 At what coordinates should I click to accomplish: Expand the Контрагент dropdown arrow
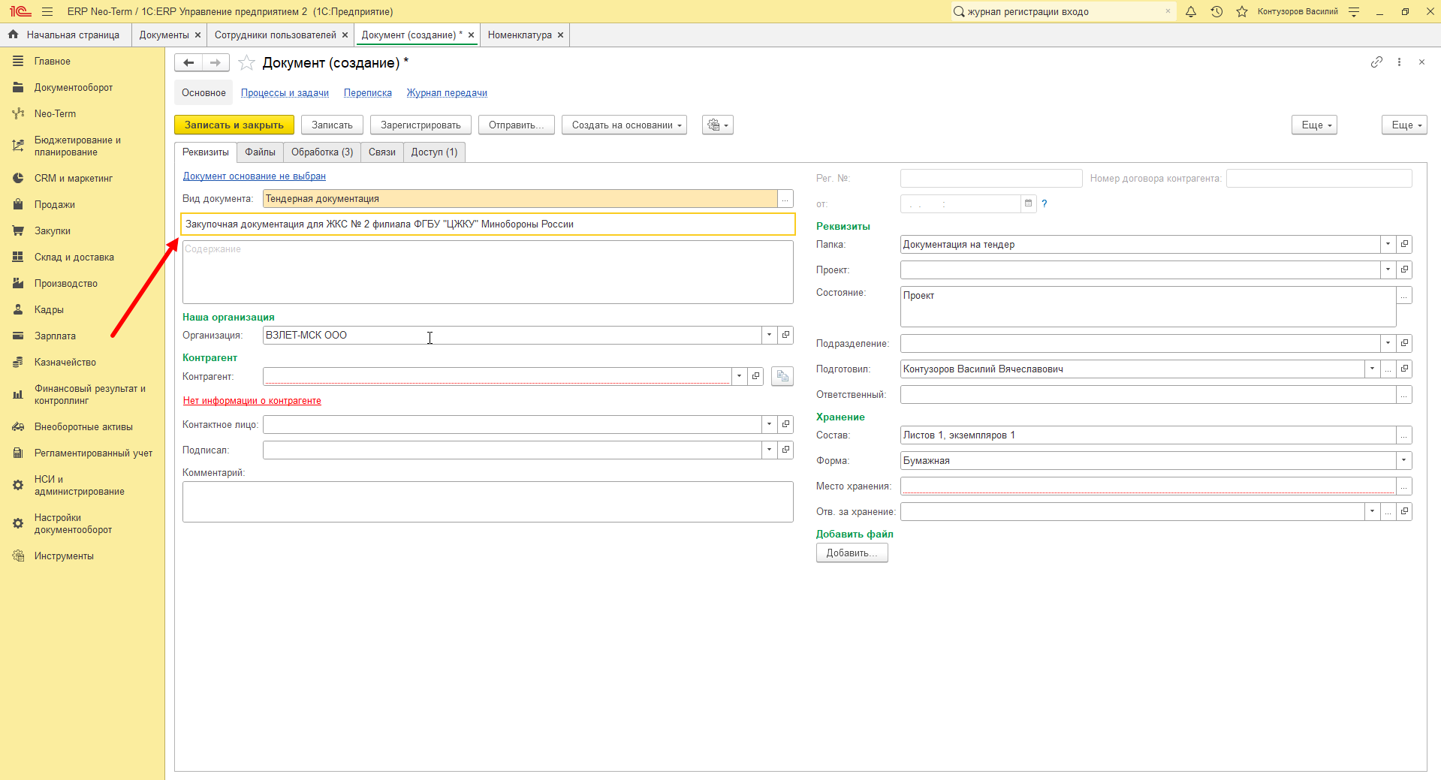click(x=739, y=376)
